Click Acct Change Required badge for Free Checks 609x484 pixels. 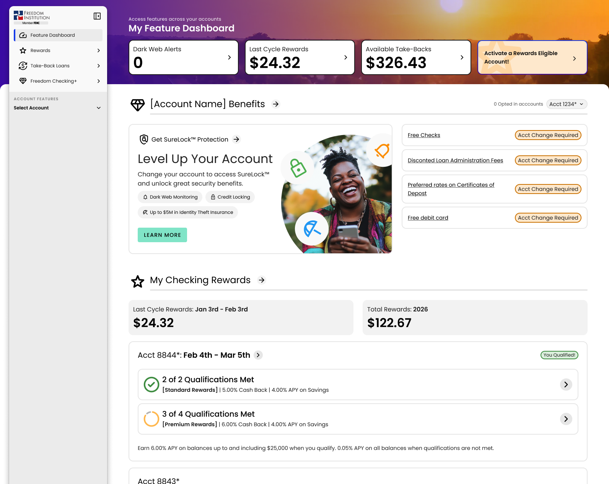click(x=548, y=135)
